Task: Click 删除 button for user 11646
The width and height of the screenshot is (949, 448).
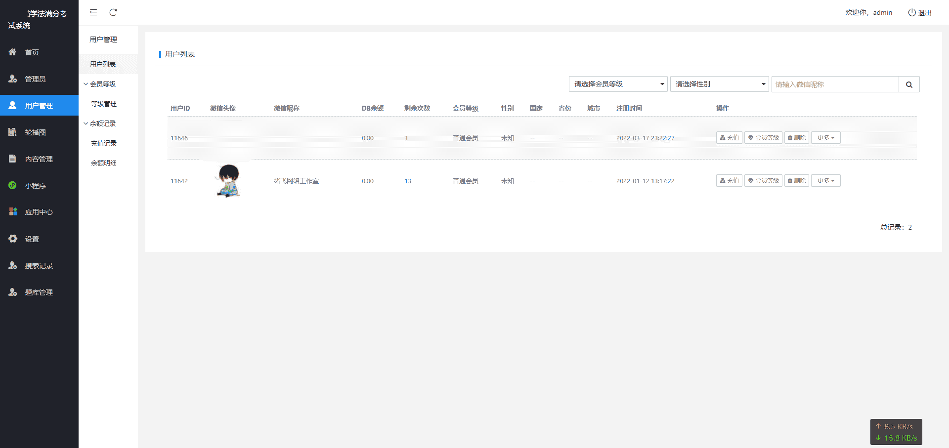Action: [796, 138]
